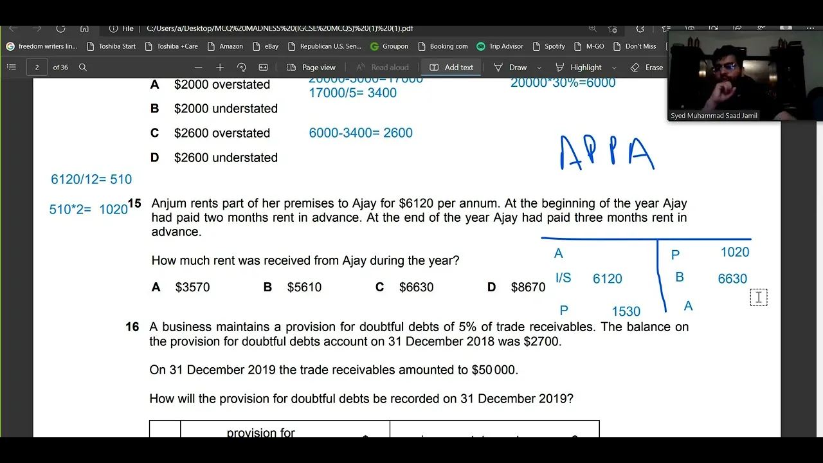This screenshot has width=823, height=463.
Task: Open Page view options
Action: point(311,67)
